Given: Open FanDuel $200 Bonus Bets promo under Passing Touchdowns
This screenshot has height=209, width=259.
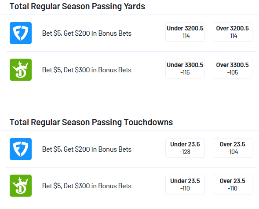Looking at the screenshot, I should [87, 149].
